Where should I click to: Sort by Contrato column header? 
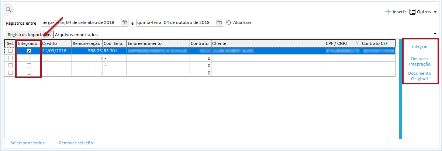(200, 43)
